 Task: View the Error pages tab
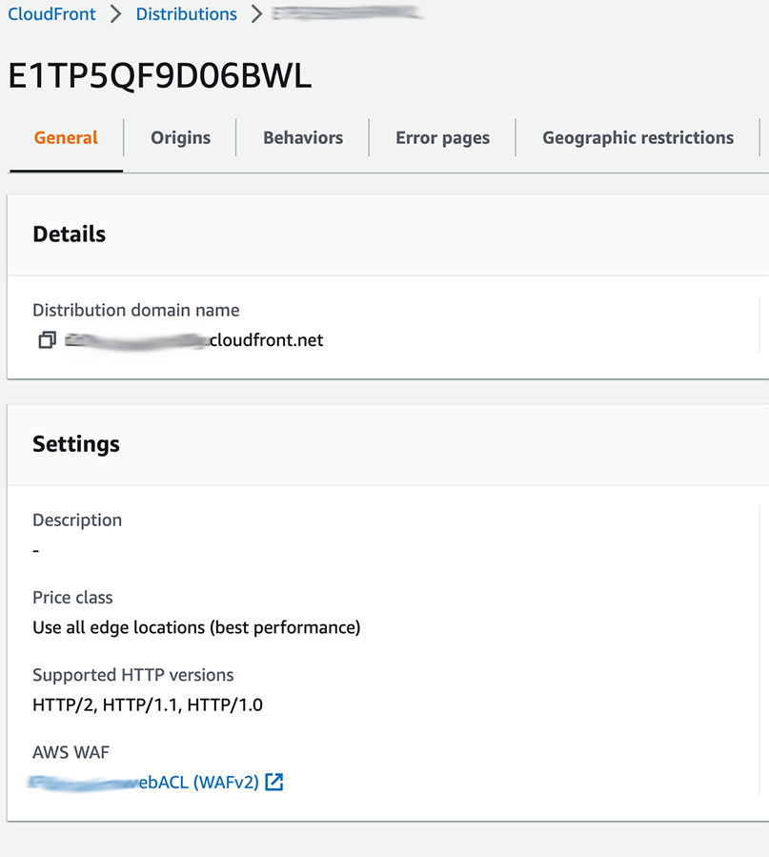[442, 137]
